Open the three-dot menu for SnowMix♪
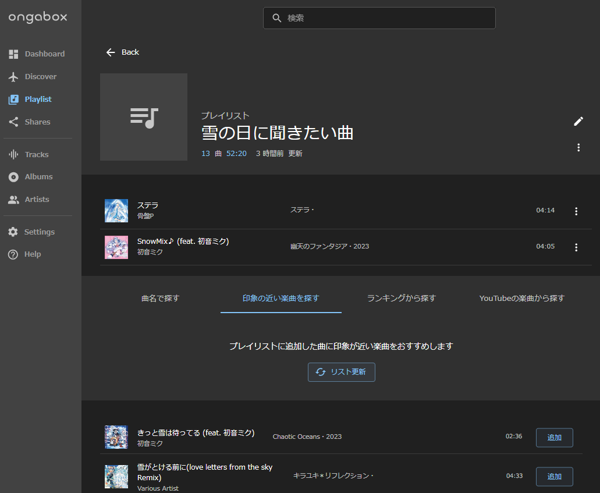Viewport: 600px width, 493px height. 576,247
